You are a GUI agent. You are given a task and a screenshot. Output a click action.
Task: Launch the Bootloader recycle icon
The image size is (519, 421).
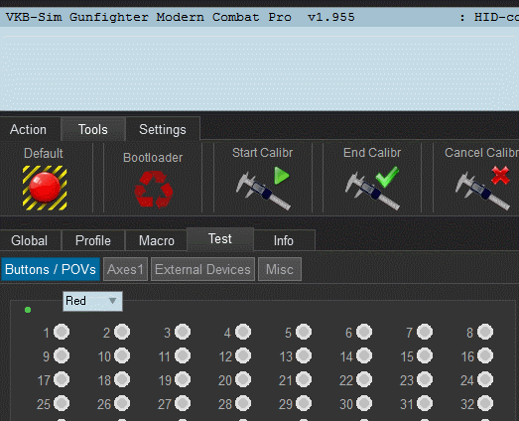[154, 190]
